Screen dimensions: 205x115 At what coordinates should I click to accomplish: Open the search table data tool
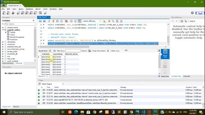(x=40, y=13)
